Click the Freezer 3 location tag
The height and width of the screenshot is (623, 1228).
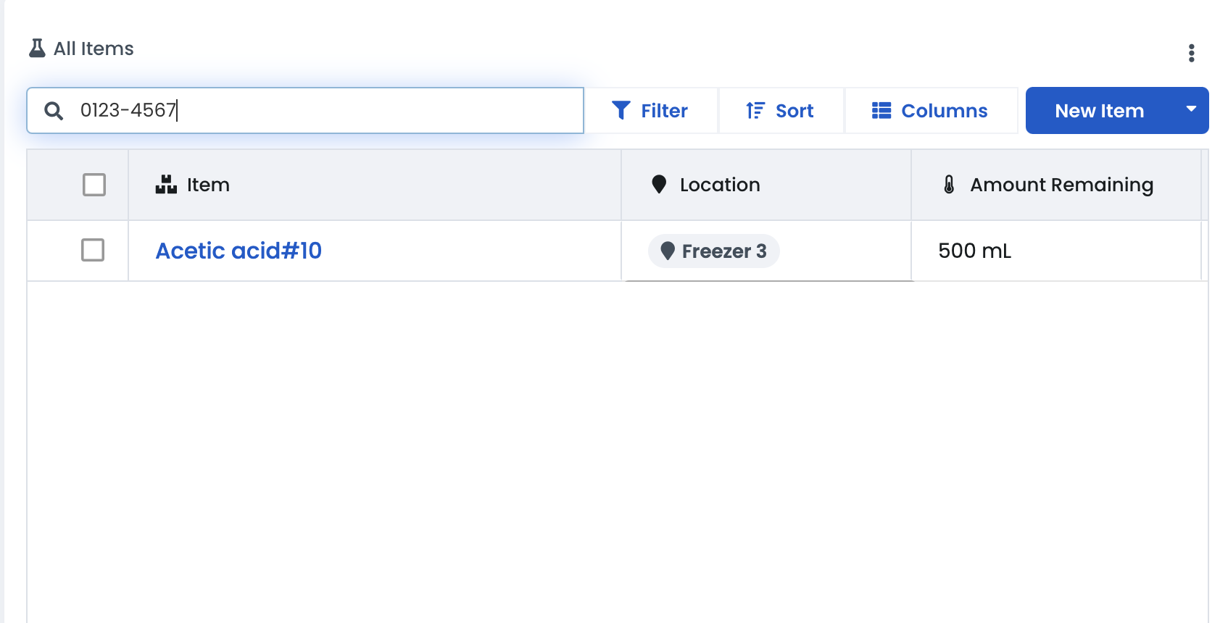pyautogui.click(x=714, y=251)
